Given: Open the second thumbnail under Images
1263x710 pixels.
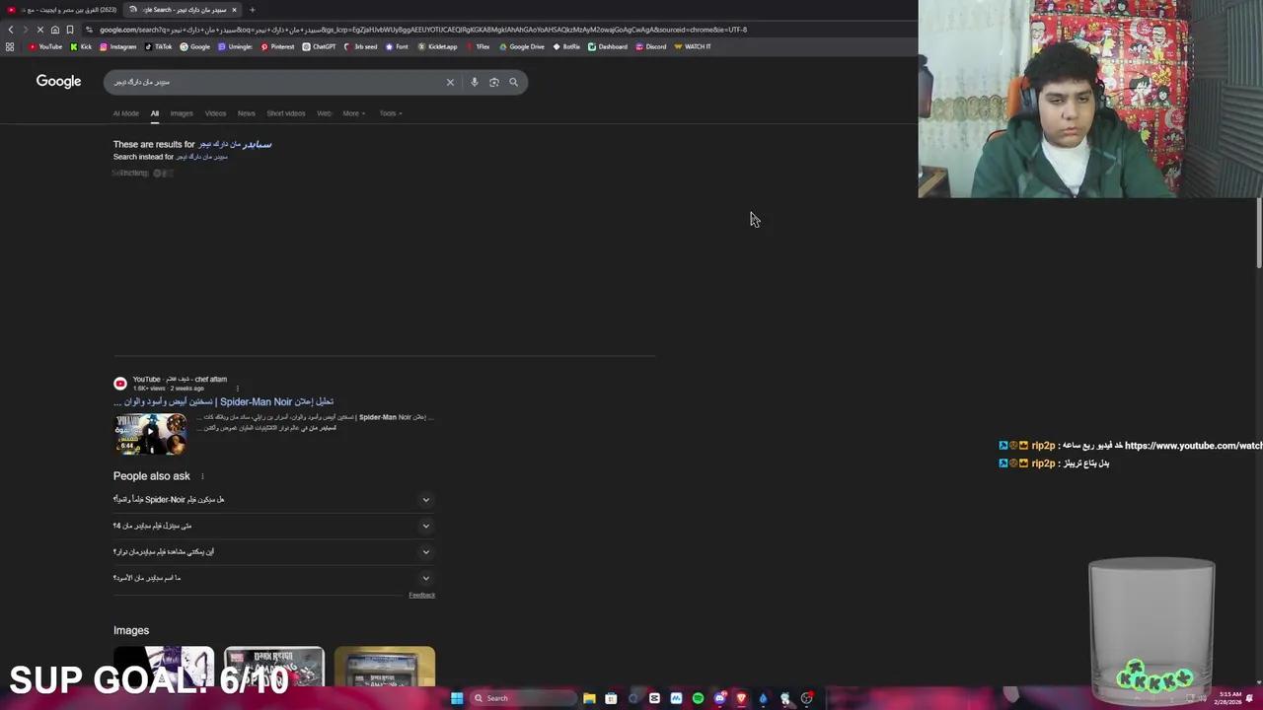Looking at the screenshot, I should 273,667.
